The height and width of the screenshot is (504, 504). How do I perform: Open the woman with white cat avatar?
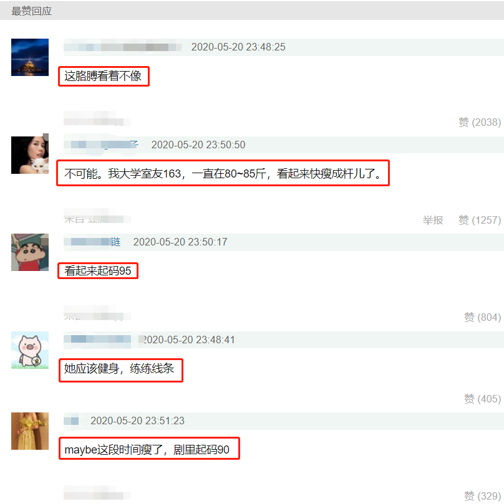click(x=30, y=155)
